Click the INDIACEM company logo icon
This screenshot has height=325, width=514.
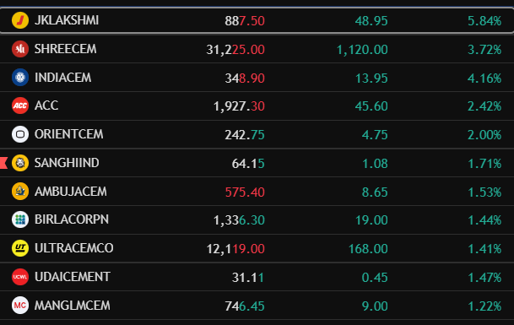[20, 78]
